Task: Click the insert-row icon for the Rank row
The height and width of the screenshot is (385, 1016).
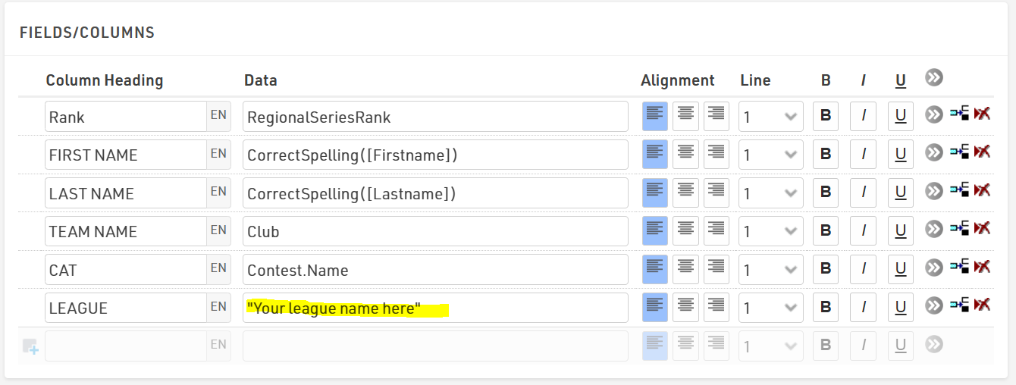Action: [x=959, y=114]
